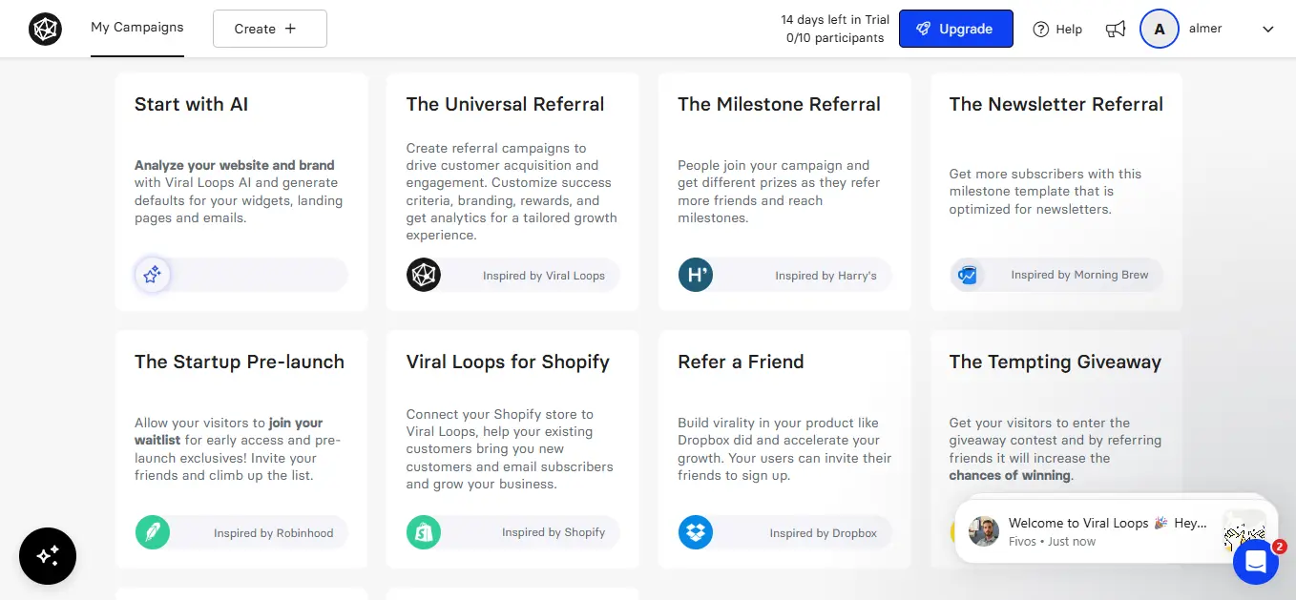Click the black AI sparkle button at bottom-left
This screenshot has height=600, width=1296.
pyautogui.click(x=47, y=556)
